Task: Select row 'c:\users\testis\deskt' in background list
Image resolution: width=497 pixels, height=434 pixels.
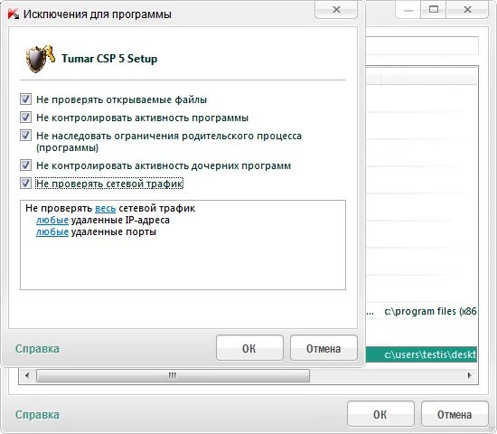Action: click(421, 354)
